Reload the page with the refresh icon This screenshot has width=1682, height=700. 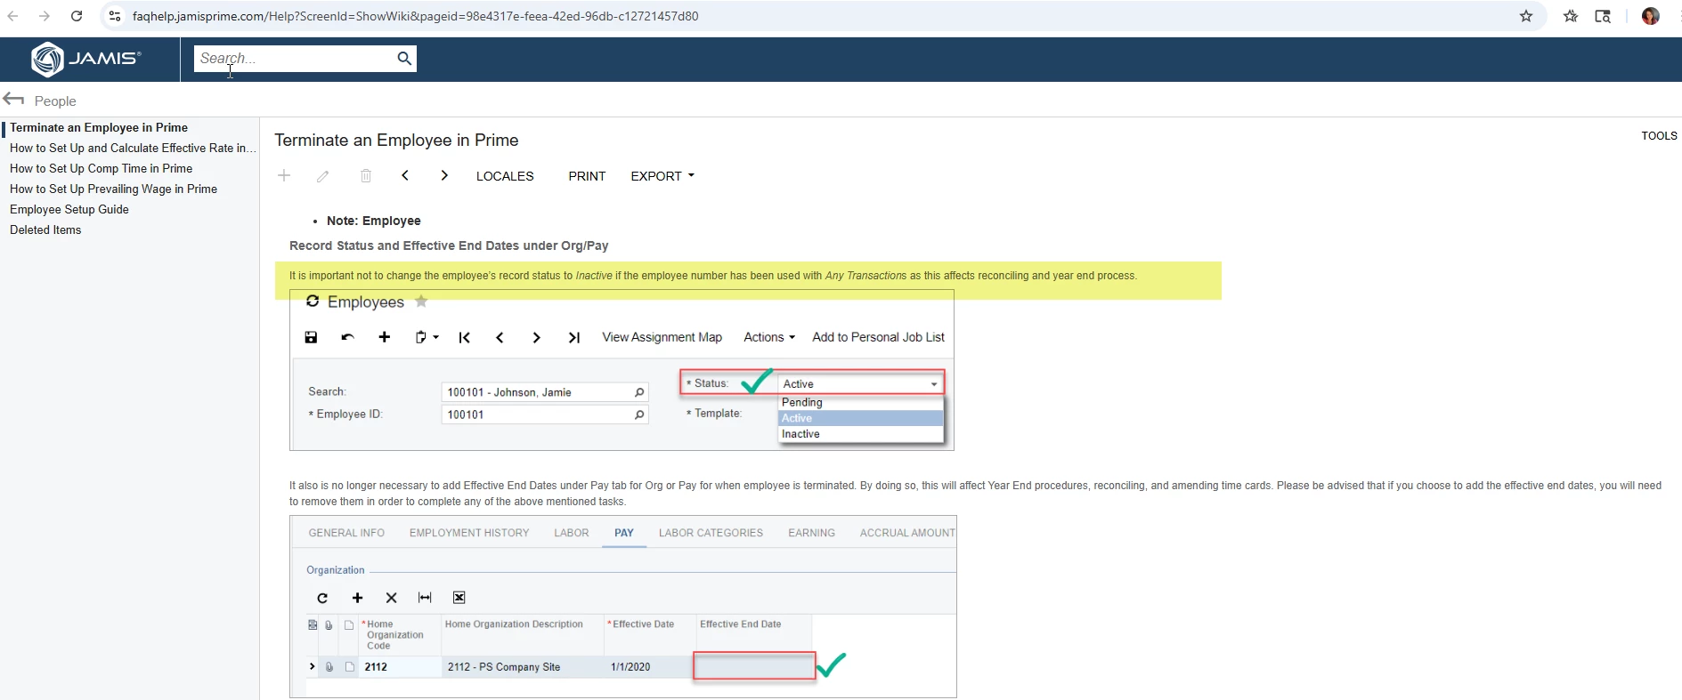tap(77, 16)
